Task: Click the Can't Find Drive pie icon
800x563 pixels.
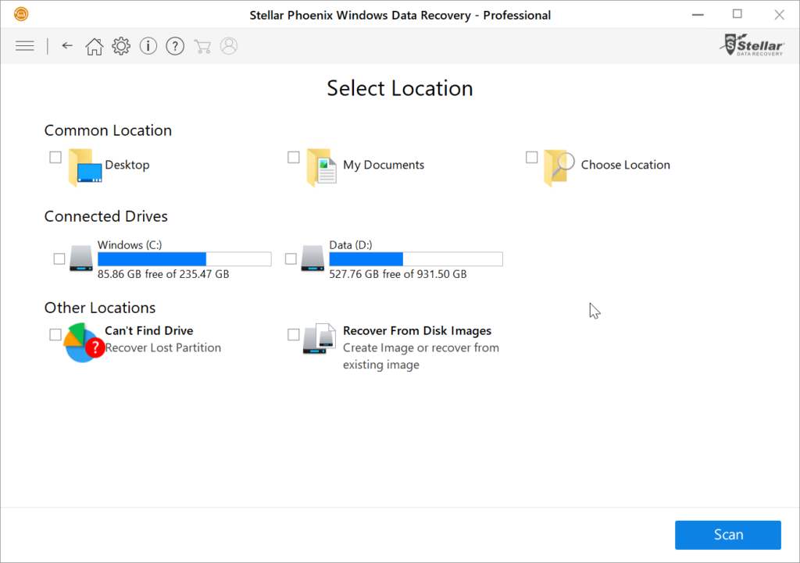Action: [83, 342]
